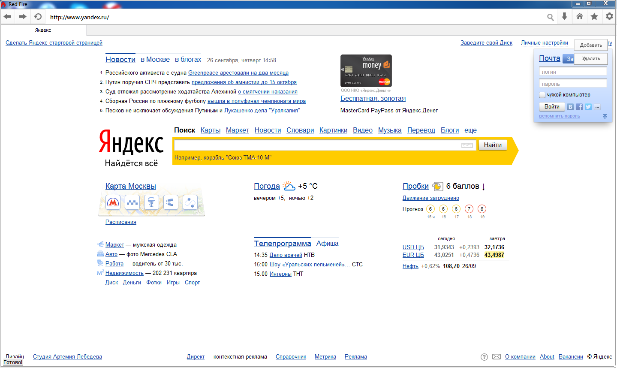This screenshot has width=617, height=368.
Task: Click the Yandex Money card image
Action: (x=366, y=71)
